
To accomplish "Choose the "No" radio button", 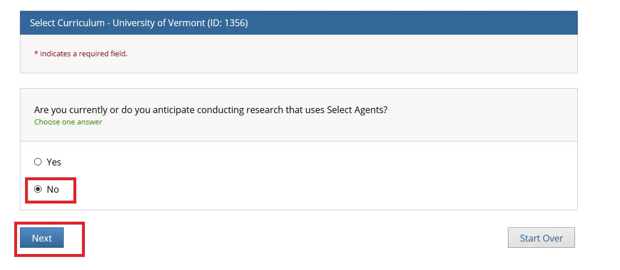I will (x=38, y=189).
